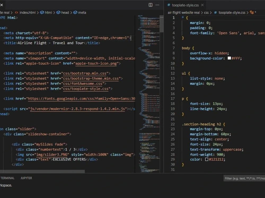The height and width of the screenshot is (198, 265).
Task: Click the index.html breadcrumb item
Action: pyautogui.click(x=28, y=12)
